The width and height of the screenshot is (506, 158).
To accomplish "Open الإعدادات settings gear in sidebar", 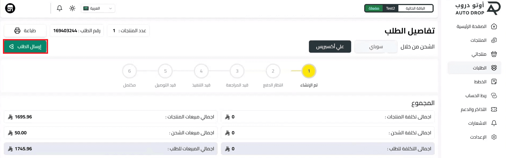I will pos(494,137).
